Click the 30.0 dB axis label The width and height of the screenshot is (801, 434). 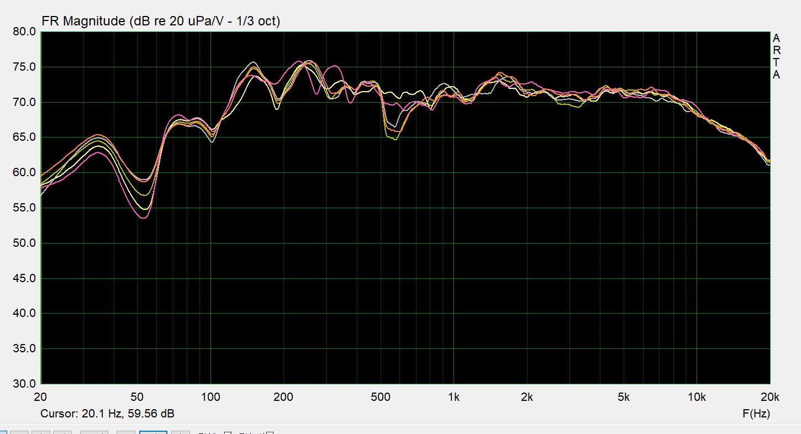coord(24,384)
